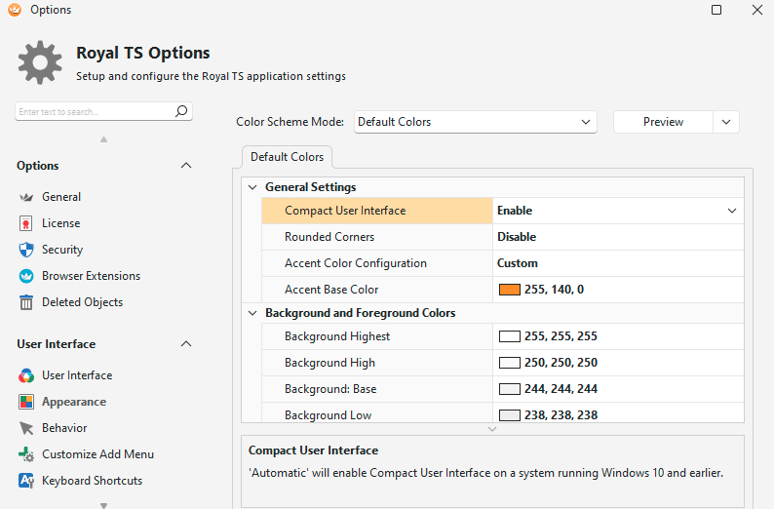Collapse Background and Foreground Colors group

click(253, 313)
